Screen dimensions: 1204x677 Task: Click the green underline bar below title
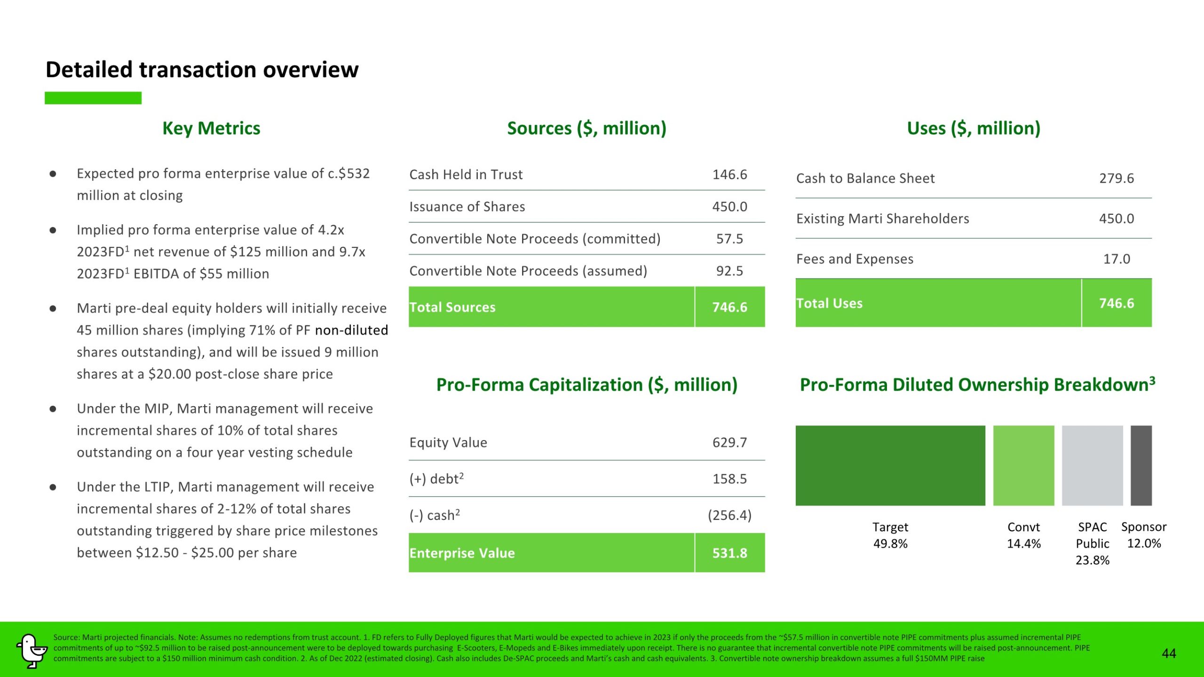coord(93,98)
